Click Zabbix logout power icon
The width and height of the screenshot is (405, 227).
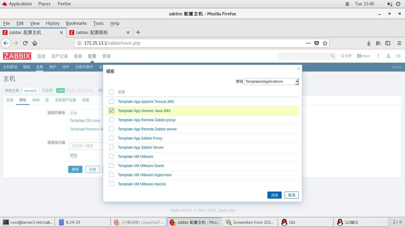point(398,56)
